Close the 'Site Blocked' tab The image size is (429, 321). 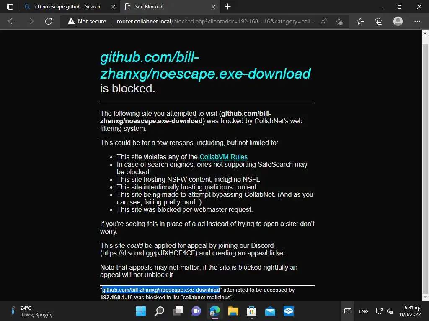(213, 7)
